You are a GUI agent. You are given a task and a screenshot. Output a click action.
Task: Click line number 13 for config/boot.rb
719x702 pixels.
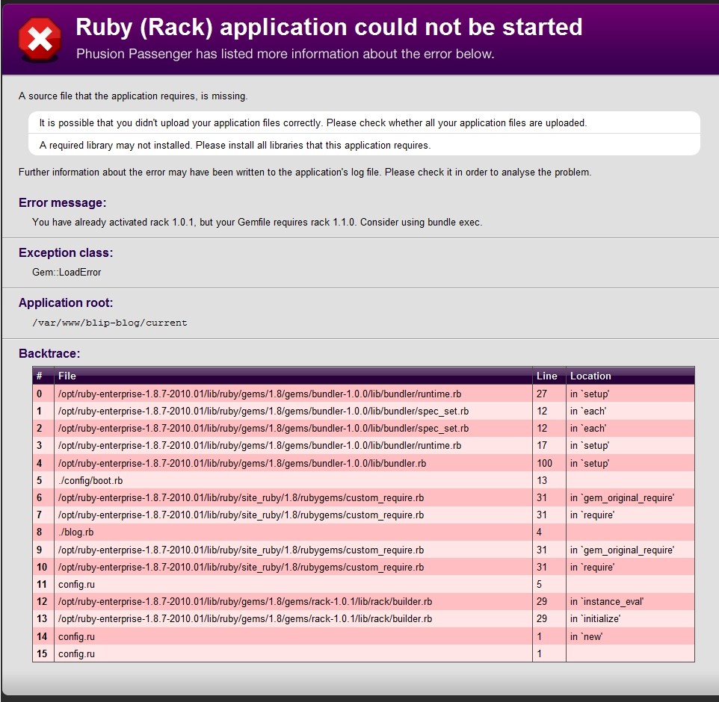542,480
